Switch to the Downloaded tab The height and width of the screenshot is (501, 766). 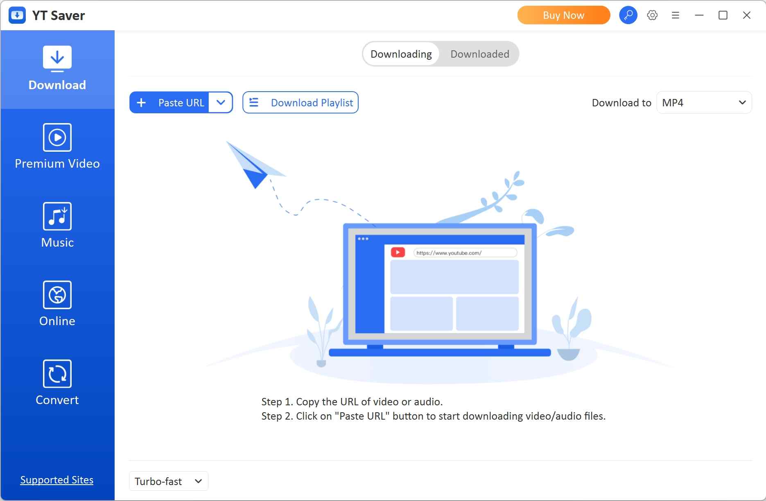pyautogui.click(x=479, y=54)
